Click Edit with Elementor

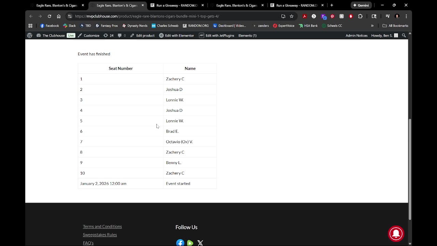177,36
